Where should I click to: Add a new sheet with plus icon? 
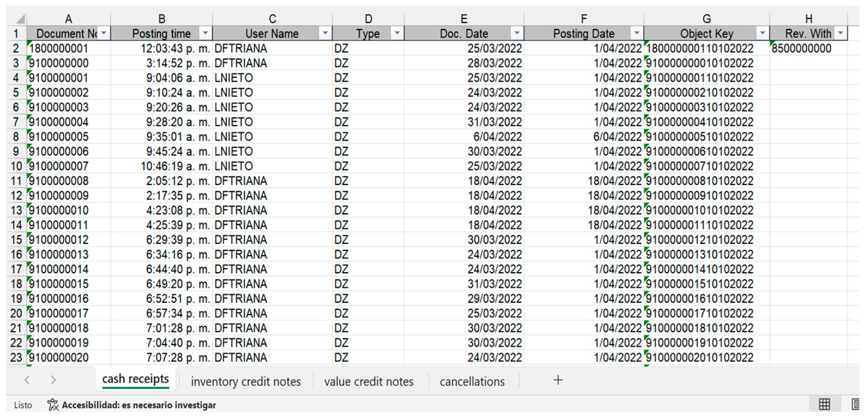point(558,380)
